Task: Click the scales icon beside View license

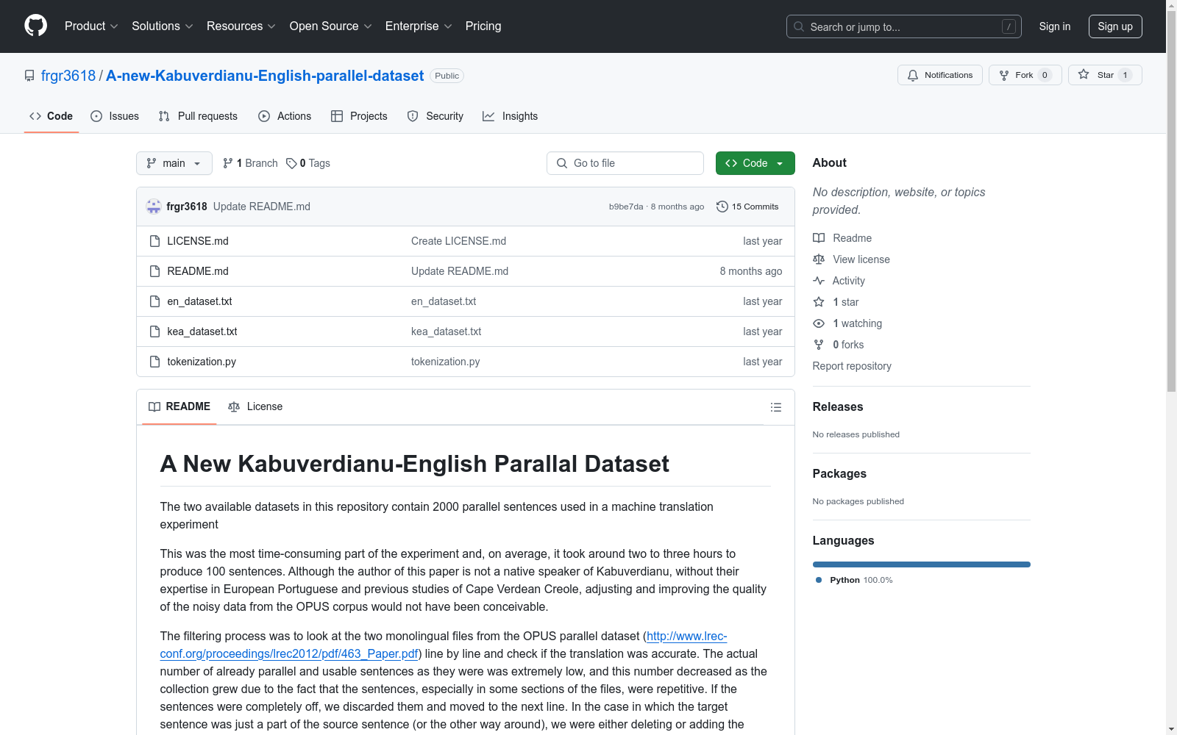Action: tap(819, 259)
